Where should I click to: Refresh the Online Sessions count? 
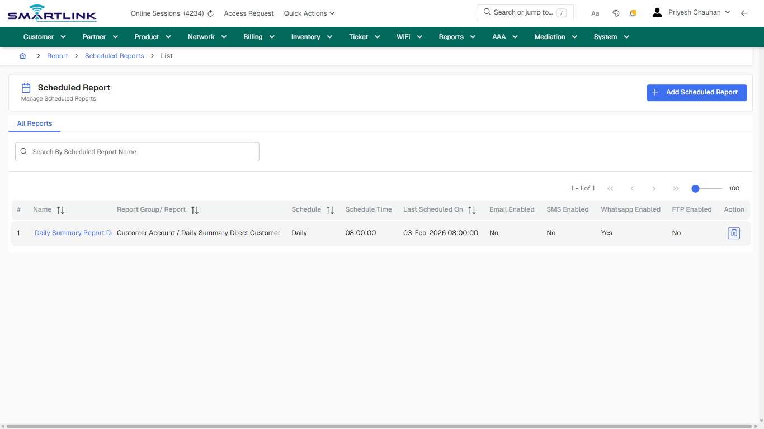pyautogui.click(x=210, y=13)
